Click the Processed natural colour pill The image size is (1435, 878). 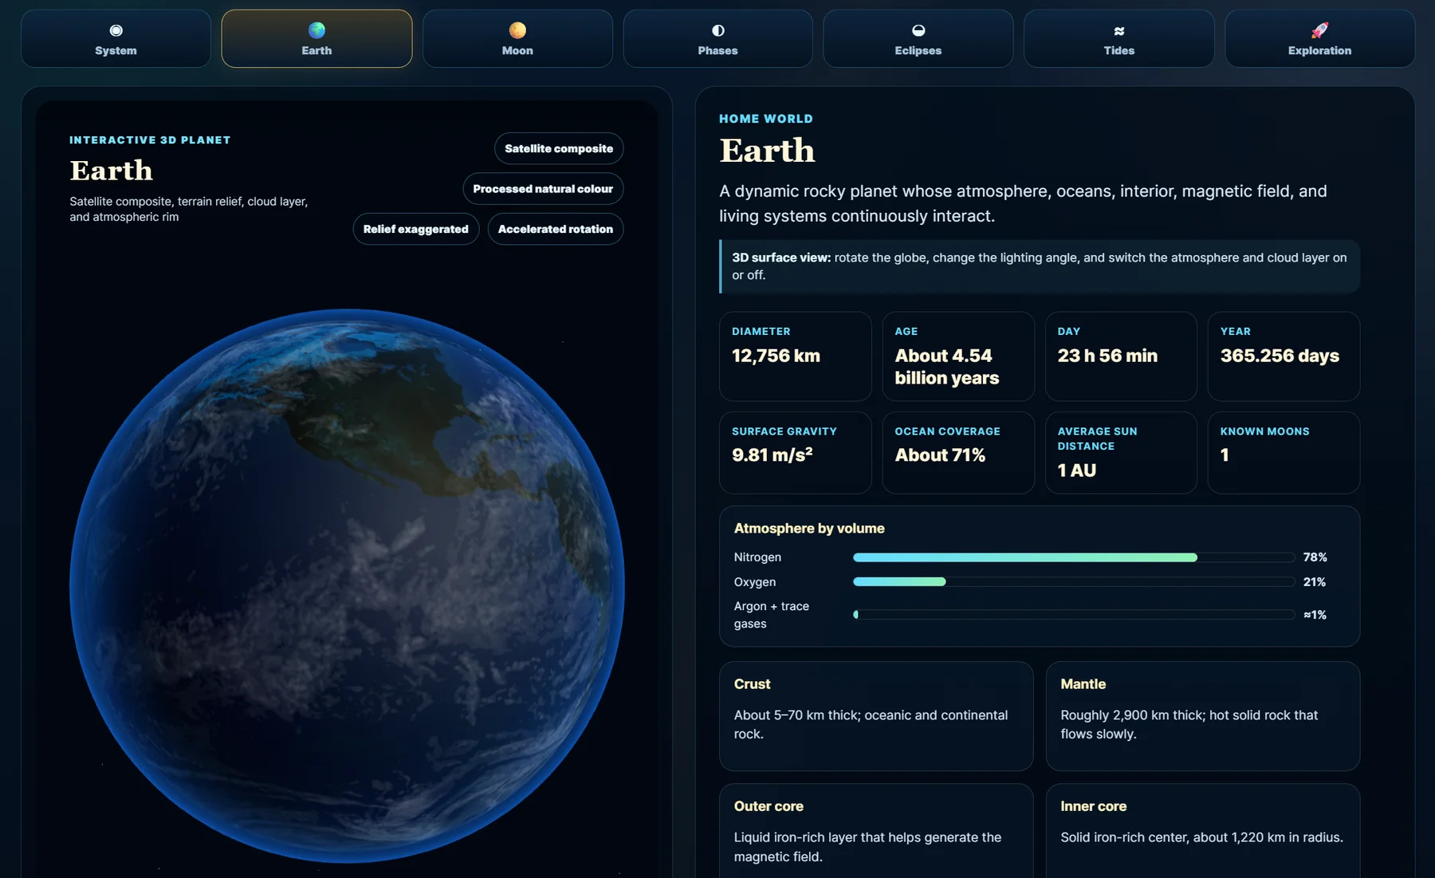[543, 189]
